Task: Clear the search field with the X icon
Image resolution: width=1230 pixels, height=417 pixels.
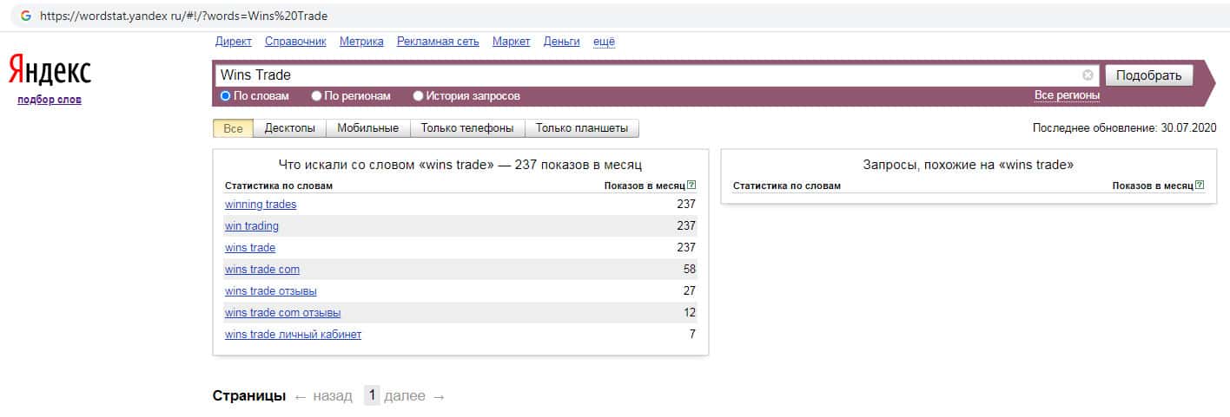Action: click(1088, 75)
